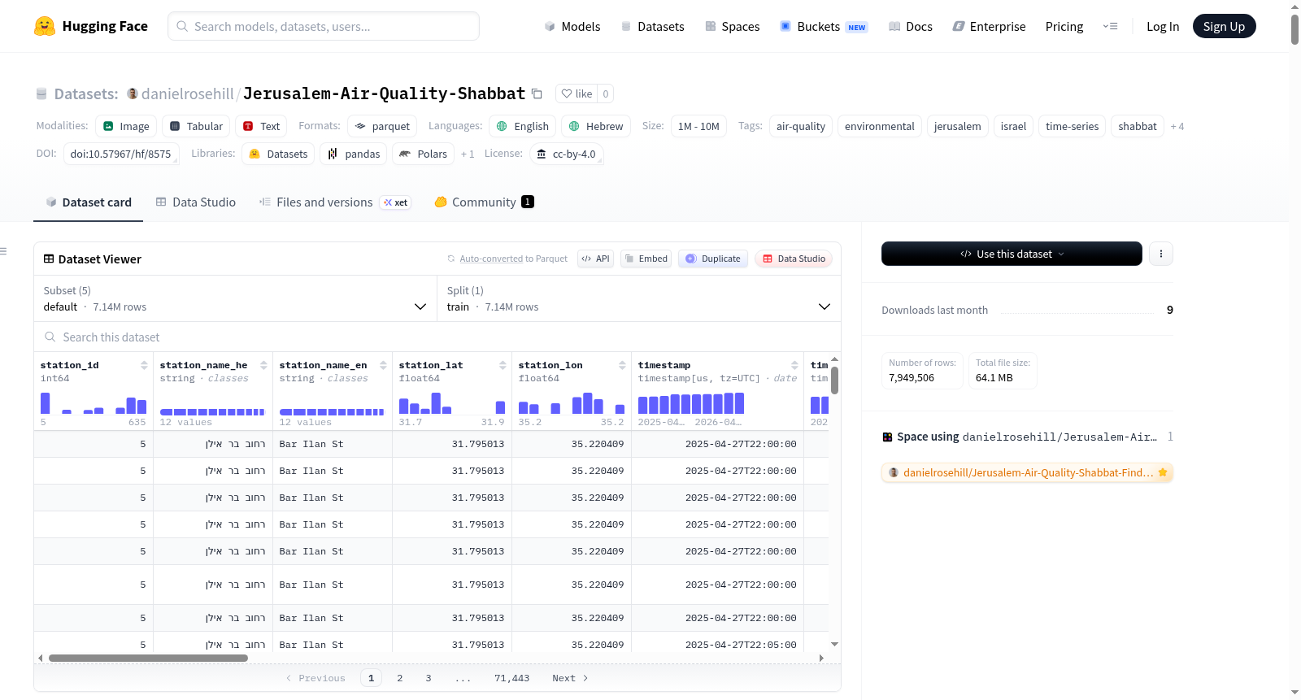Click the pandas library tag
This screenshot has height=700, width=1301.
(354, 154)
